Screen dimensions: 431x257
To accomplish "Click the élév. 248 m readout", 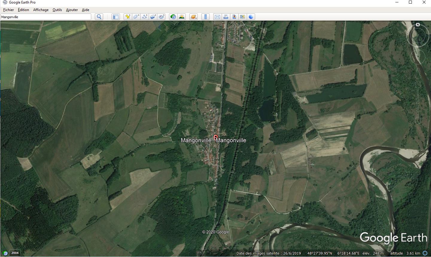I will pyautogui.click(x=373, y=253).
